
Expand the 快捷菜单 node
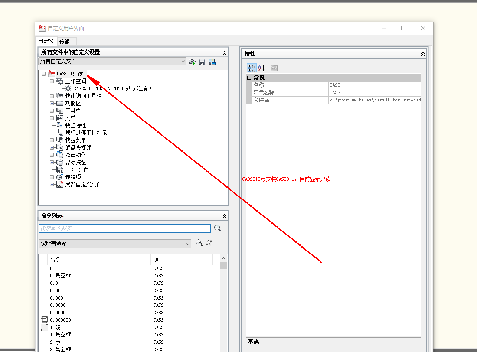(x=52, y=140)
